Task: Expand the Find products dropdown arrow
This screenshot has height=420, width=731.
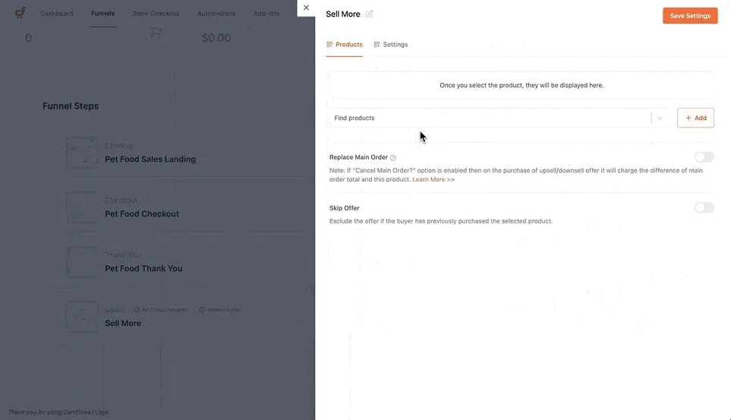Action: click(660, 118)
